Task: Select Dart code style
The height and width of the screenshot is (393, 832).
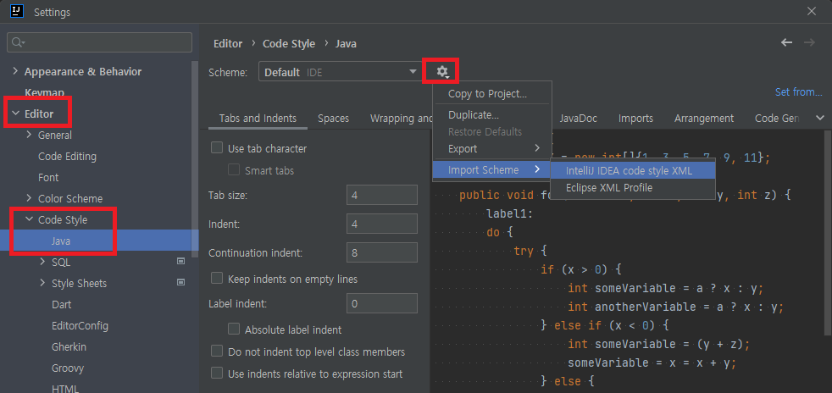Action: [62, 304]
